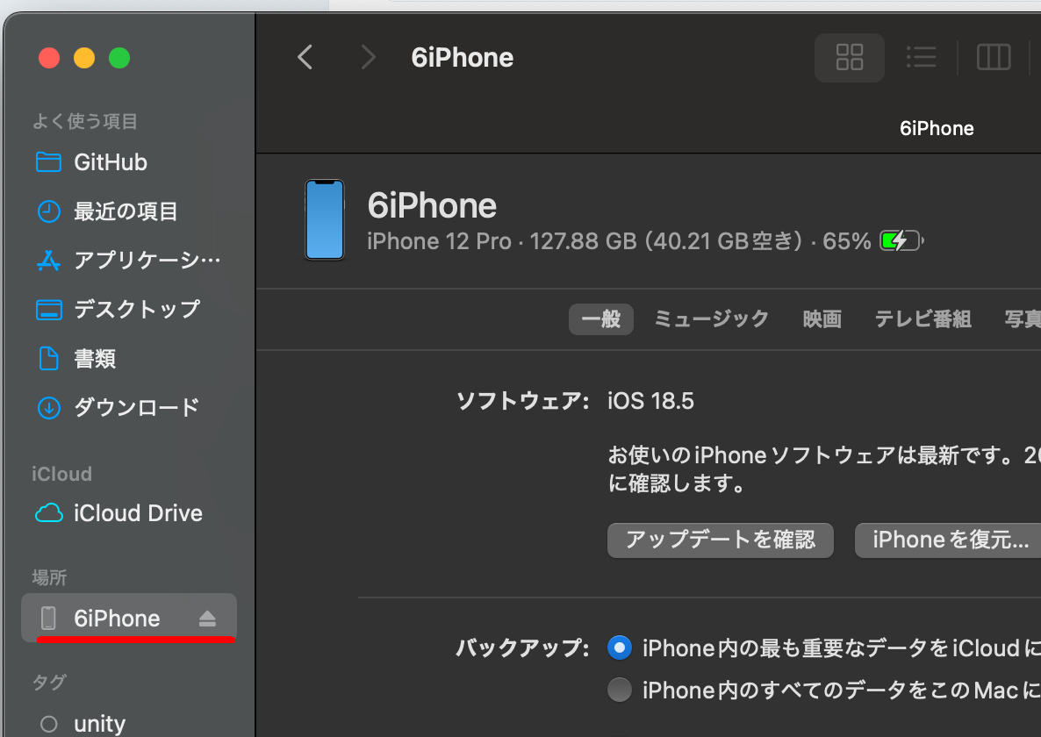
Task: Click the battery charging indicator icon
Action: [x=901, y=240]
